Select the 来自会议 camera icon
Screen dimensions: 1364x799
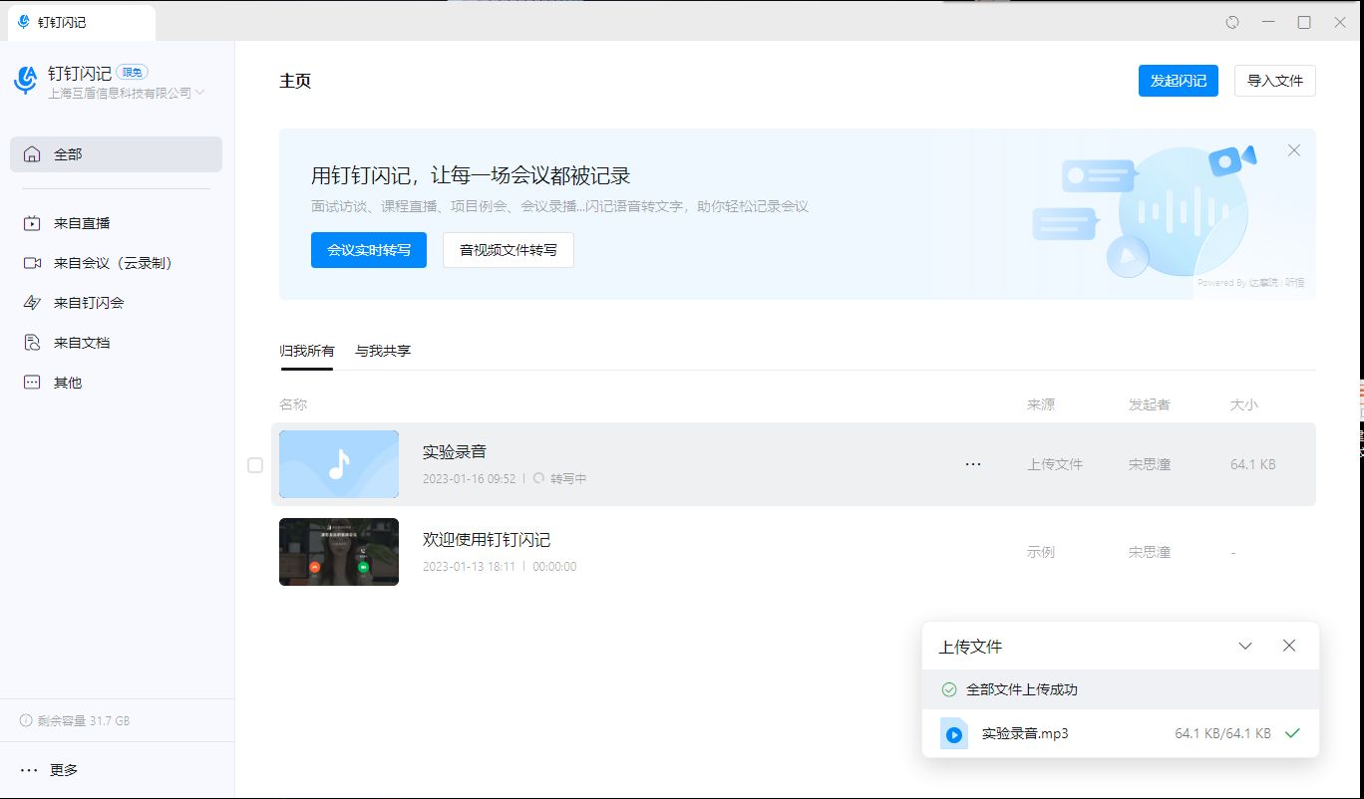tap(33, 263)
